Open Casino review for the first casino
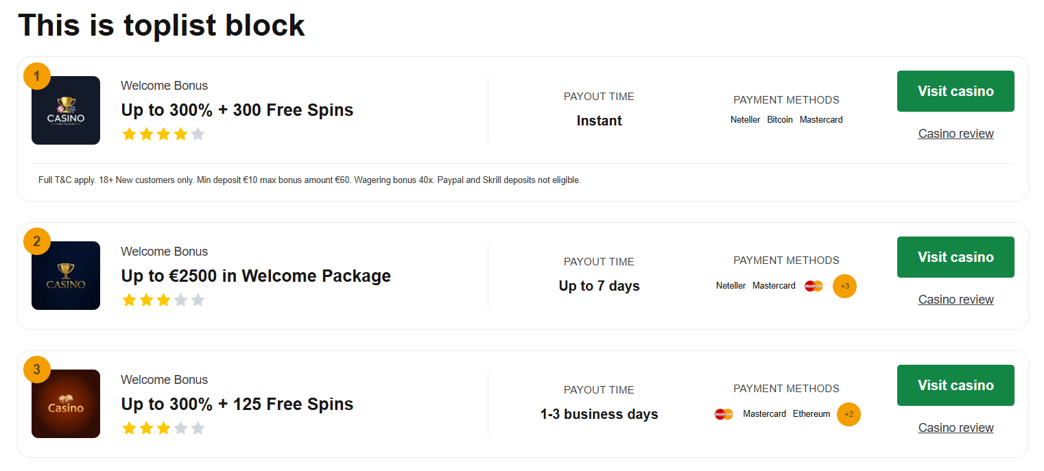Screen dimensions: 1044x471 [x=956, y=134]
